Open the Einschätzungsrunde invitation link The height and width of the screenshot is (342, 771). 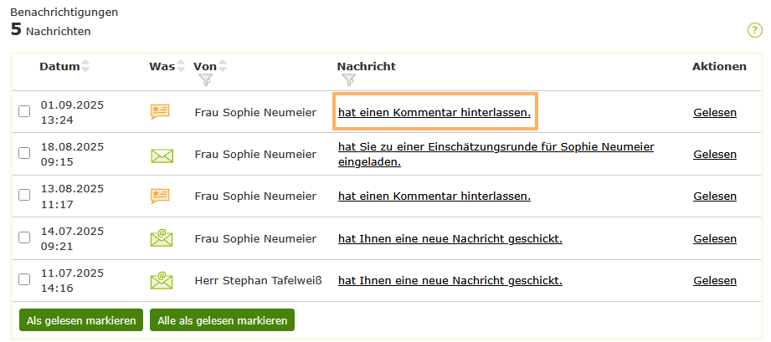tap(496, 147)
